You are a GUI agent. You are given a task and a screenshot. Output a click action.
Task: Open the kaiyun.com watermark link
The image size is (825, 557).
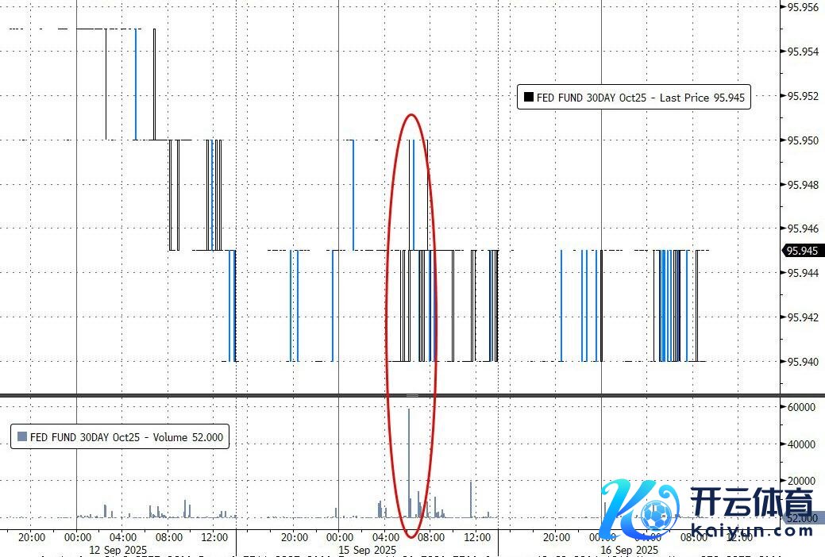[747, 529]
